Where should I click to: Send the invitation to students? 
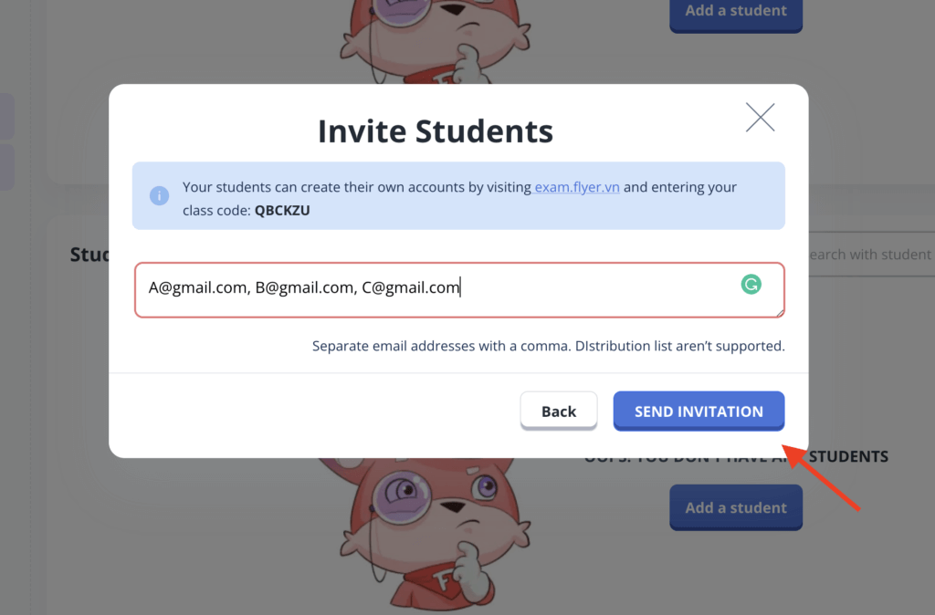click(699, 412)
